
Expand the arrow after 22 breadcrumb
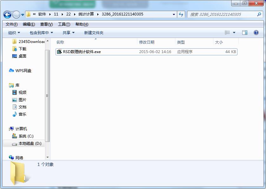coord(75,14)
